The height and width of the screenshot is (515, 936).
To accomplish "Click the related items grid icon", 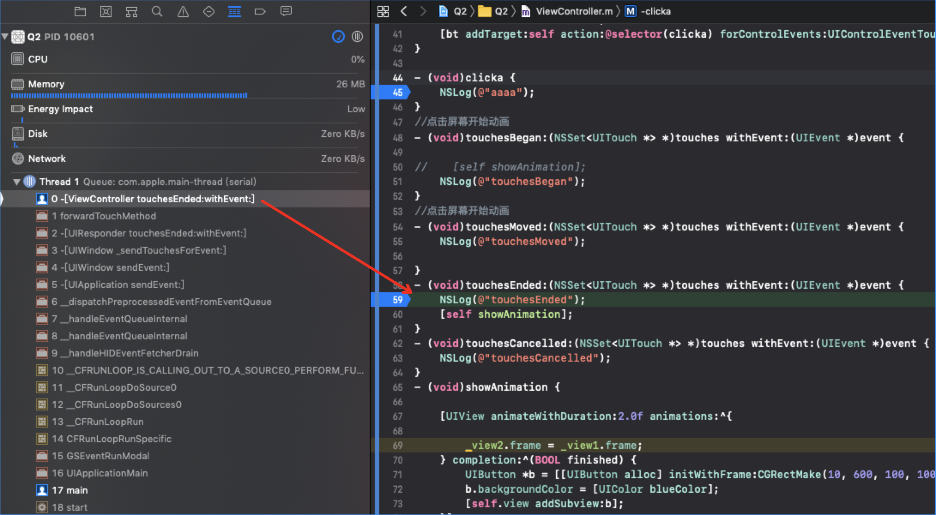I will coord(383,12).
